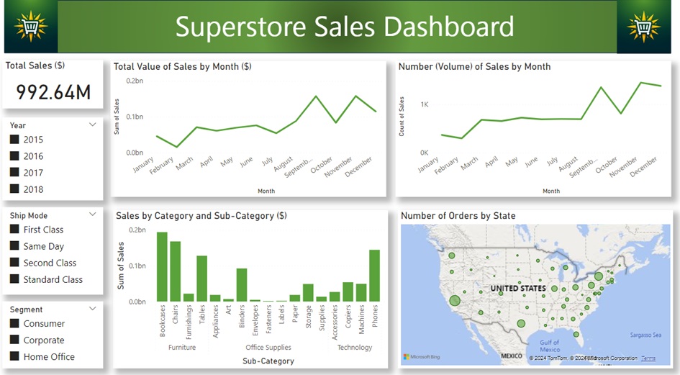Click the Tables bar in chart
Viewport: 680px width, 375px height.
(x=201, y=279)
